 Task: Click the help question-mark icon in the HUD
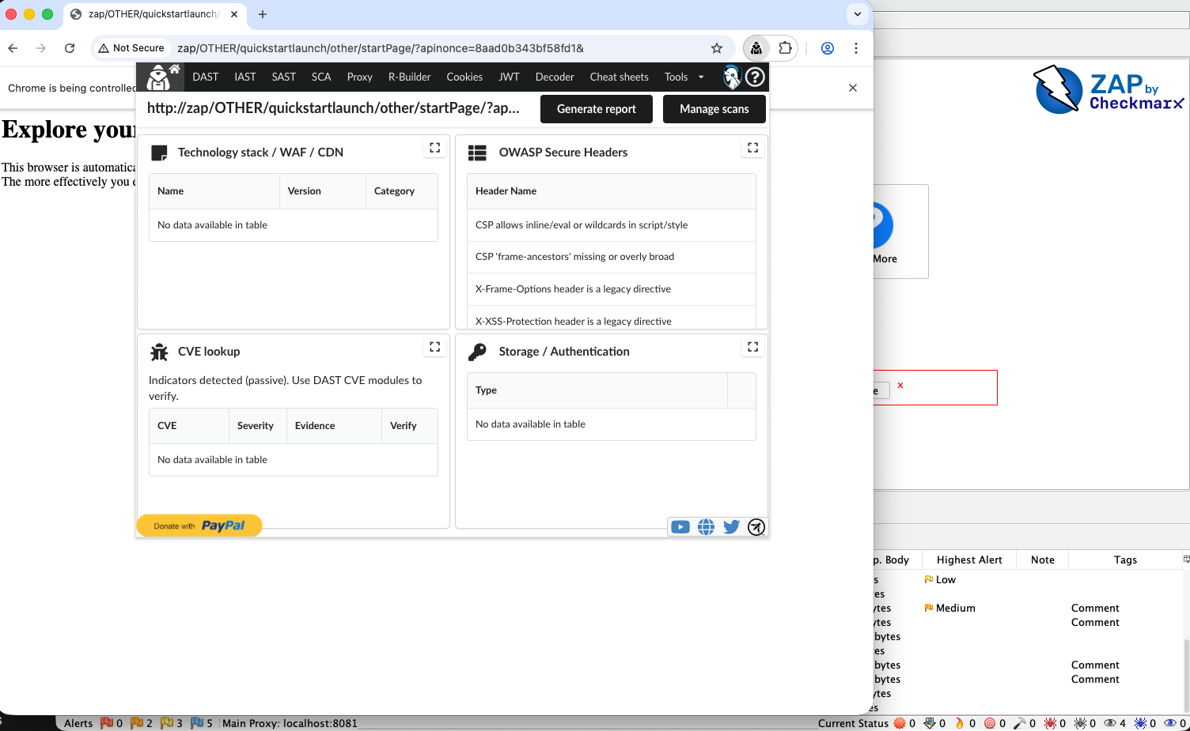[755, 77]
